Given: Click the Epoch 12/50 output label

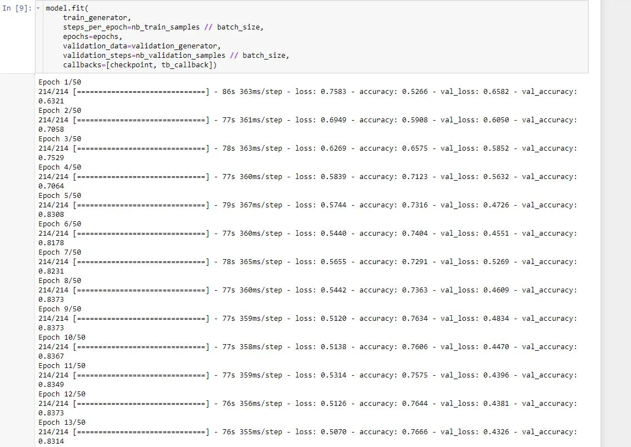Looking at the screenshot, I should click(x=61, y=394).
